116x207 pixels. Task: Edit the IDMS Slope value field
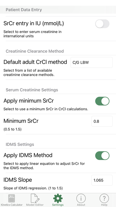[102, 180]
